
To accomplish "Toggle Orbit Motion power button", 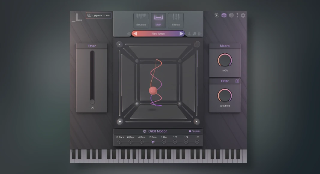I will click(144, 131).
